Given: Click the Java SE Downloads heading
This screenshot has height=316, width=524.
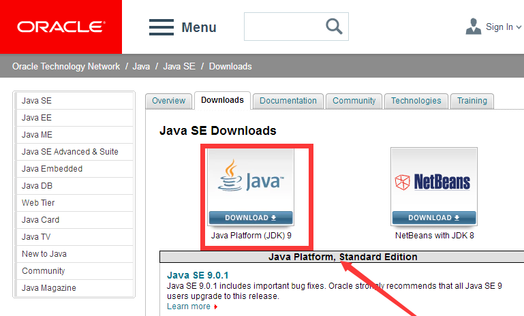Looking at the screenshot, I should [218, 131].
